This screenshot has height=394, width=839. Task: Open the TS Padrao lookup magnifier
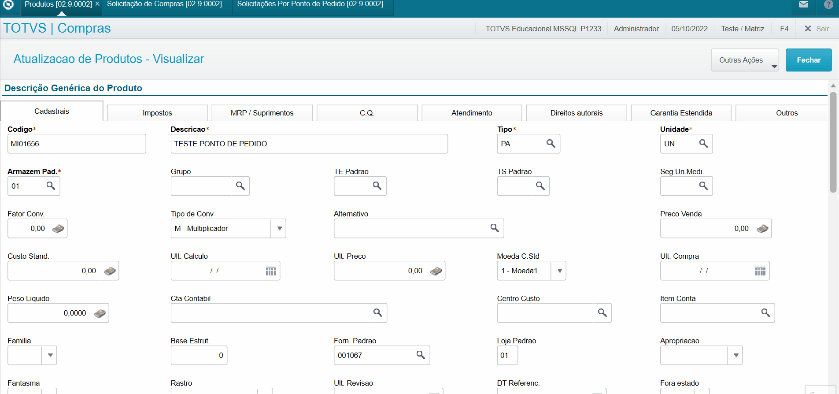click(x=540, y=186)
